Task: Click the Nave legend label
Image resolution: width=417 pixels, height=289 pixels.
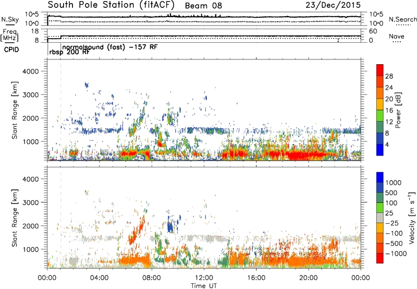Action: 397,36
